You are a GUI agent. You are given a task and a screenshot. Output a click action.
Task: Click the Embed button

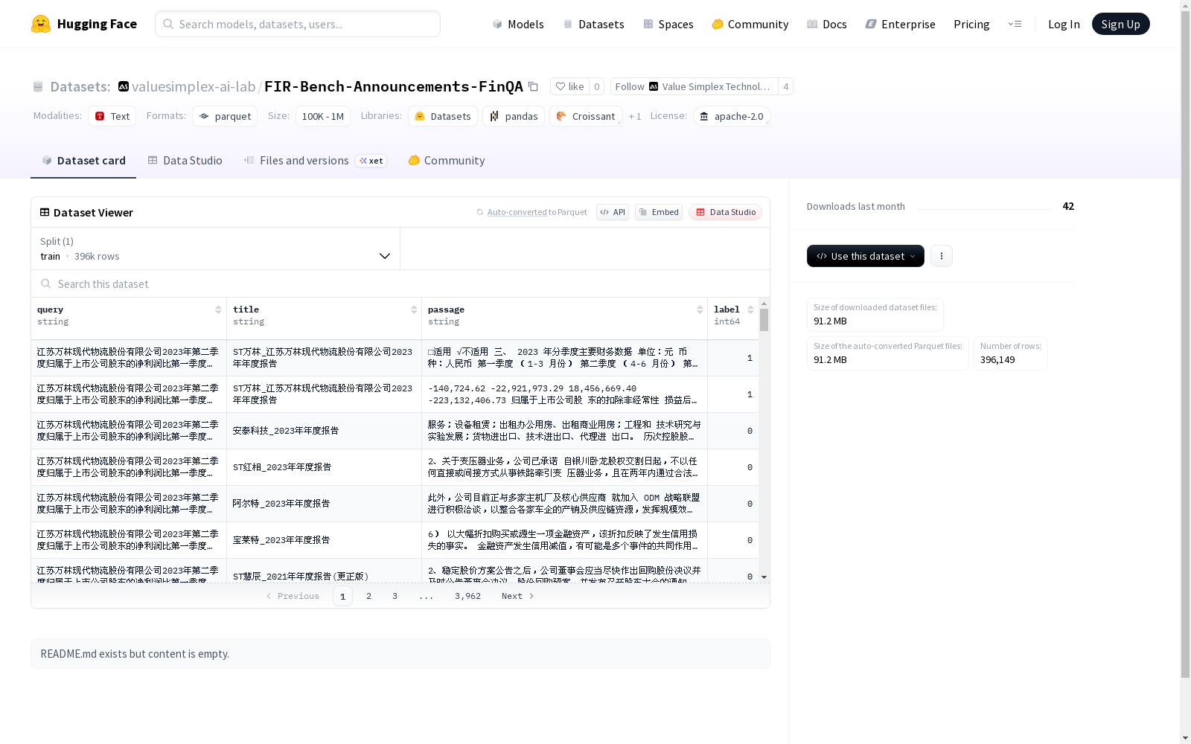(x=659, y=212)
